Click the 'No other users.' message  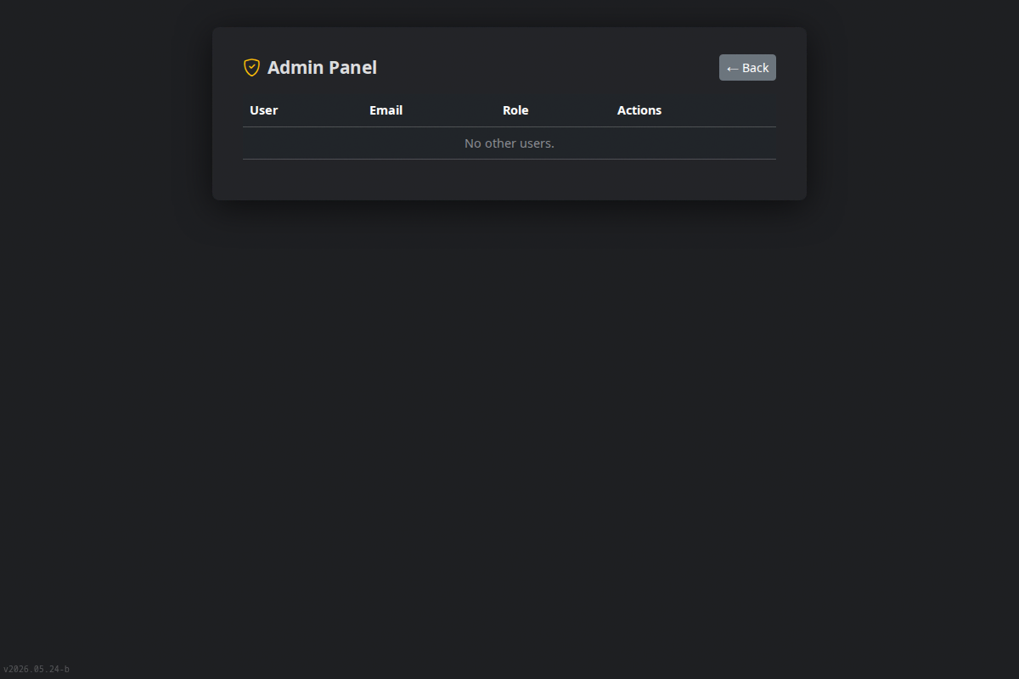509,143
